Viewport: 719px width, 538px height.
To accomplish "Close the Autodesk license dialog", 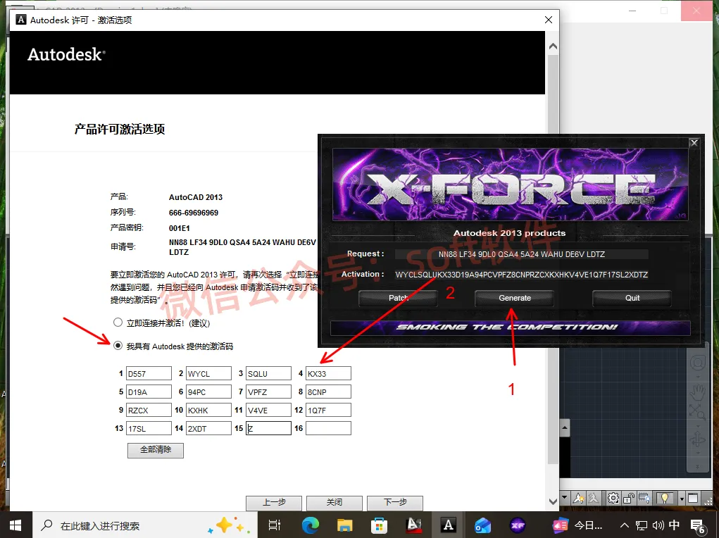I will tap(549, 20).
